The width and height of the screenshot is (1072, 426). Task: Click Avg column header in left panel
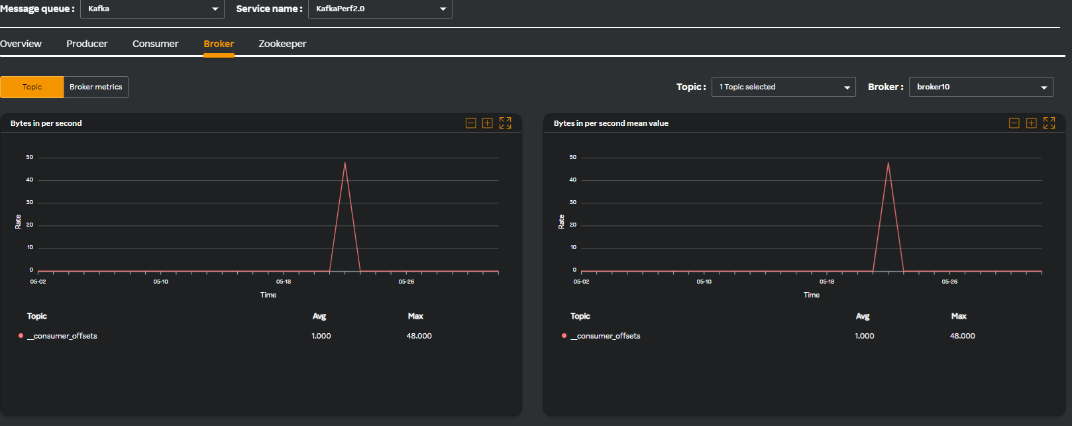pos(319,316)
